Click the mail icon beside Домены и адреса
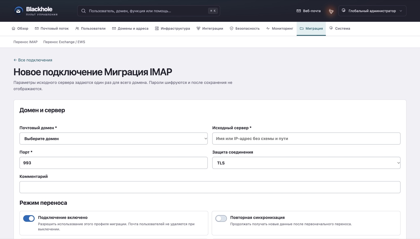 (114, 28)
